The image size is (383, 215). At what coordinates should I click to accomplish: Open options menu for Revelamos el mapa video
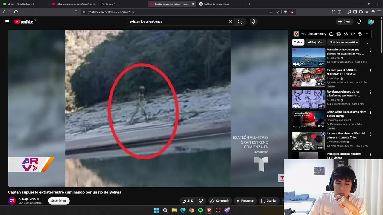click(x=370, y=92)
